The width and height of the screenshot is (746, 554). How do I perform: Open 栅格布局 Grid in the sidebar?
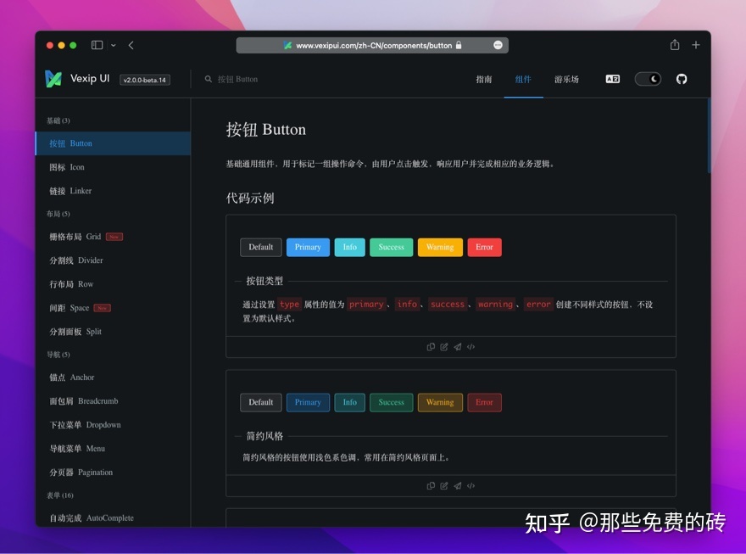point(114,237)
